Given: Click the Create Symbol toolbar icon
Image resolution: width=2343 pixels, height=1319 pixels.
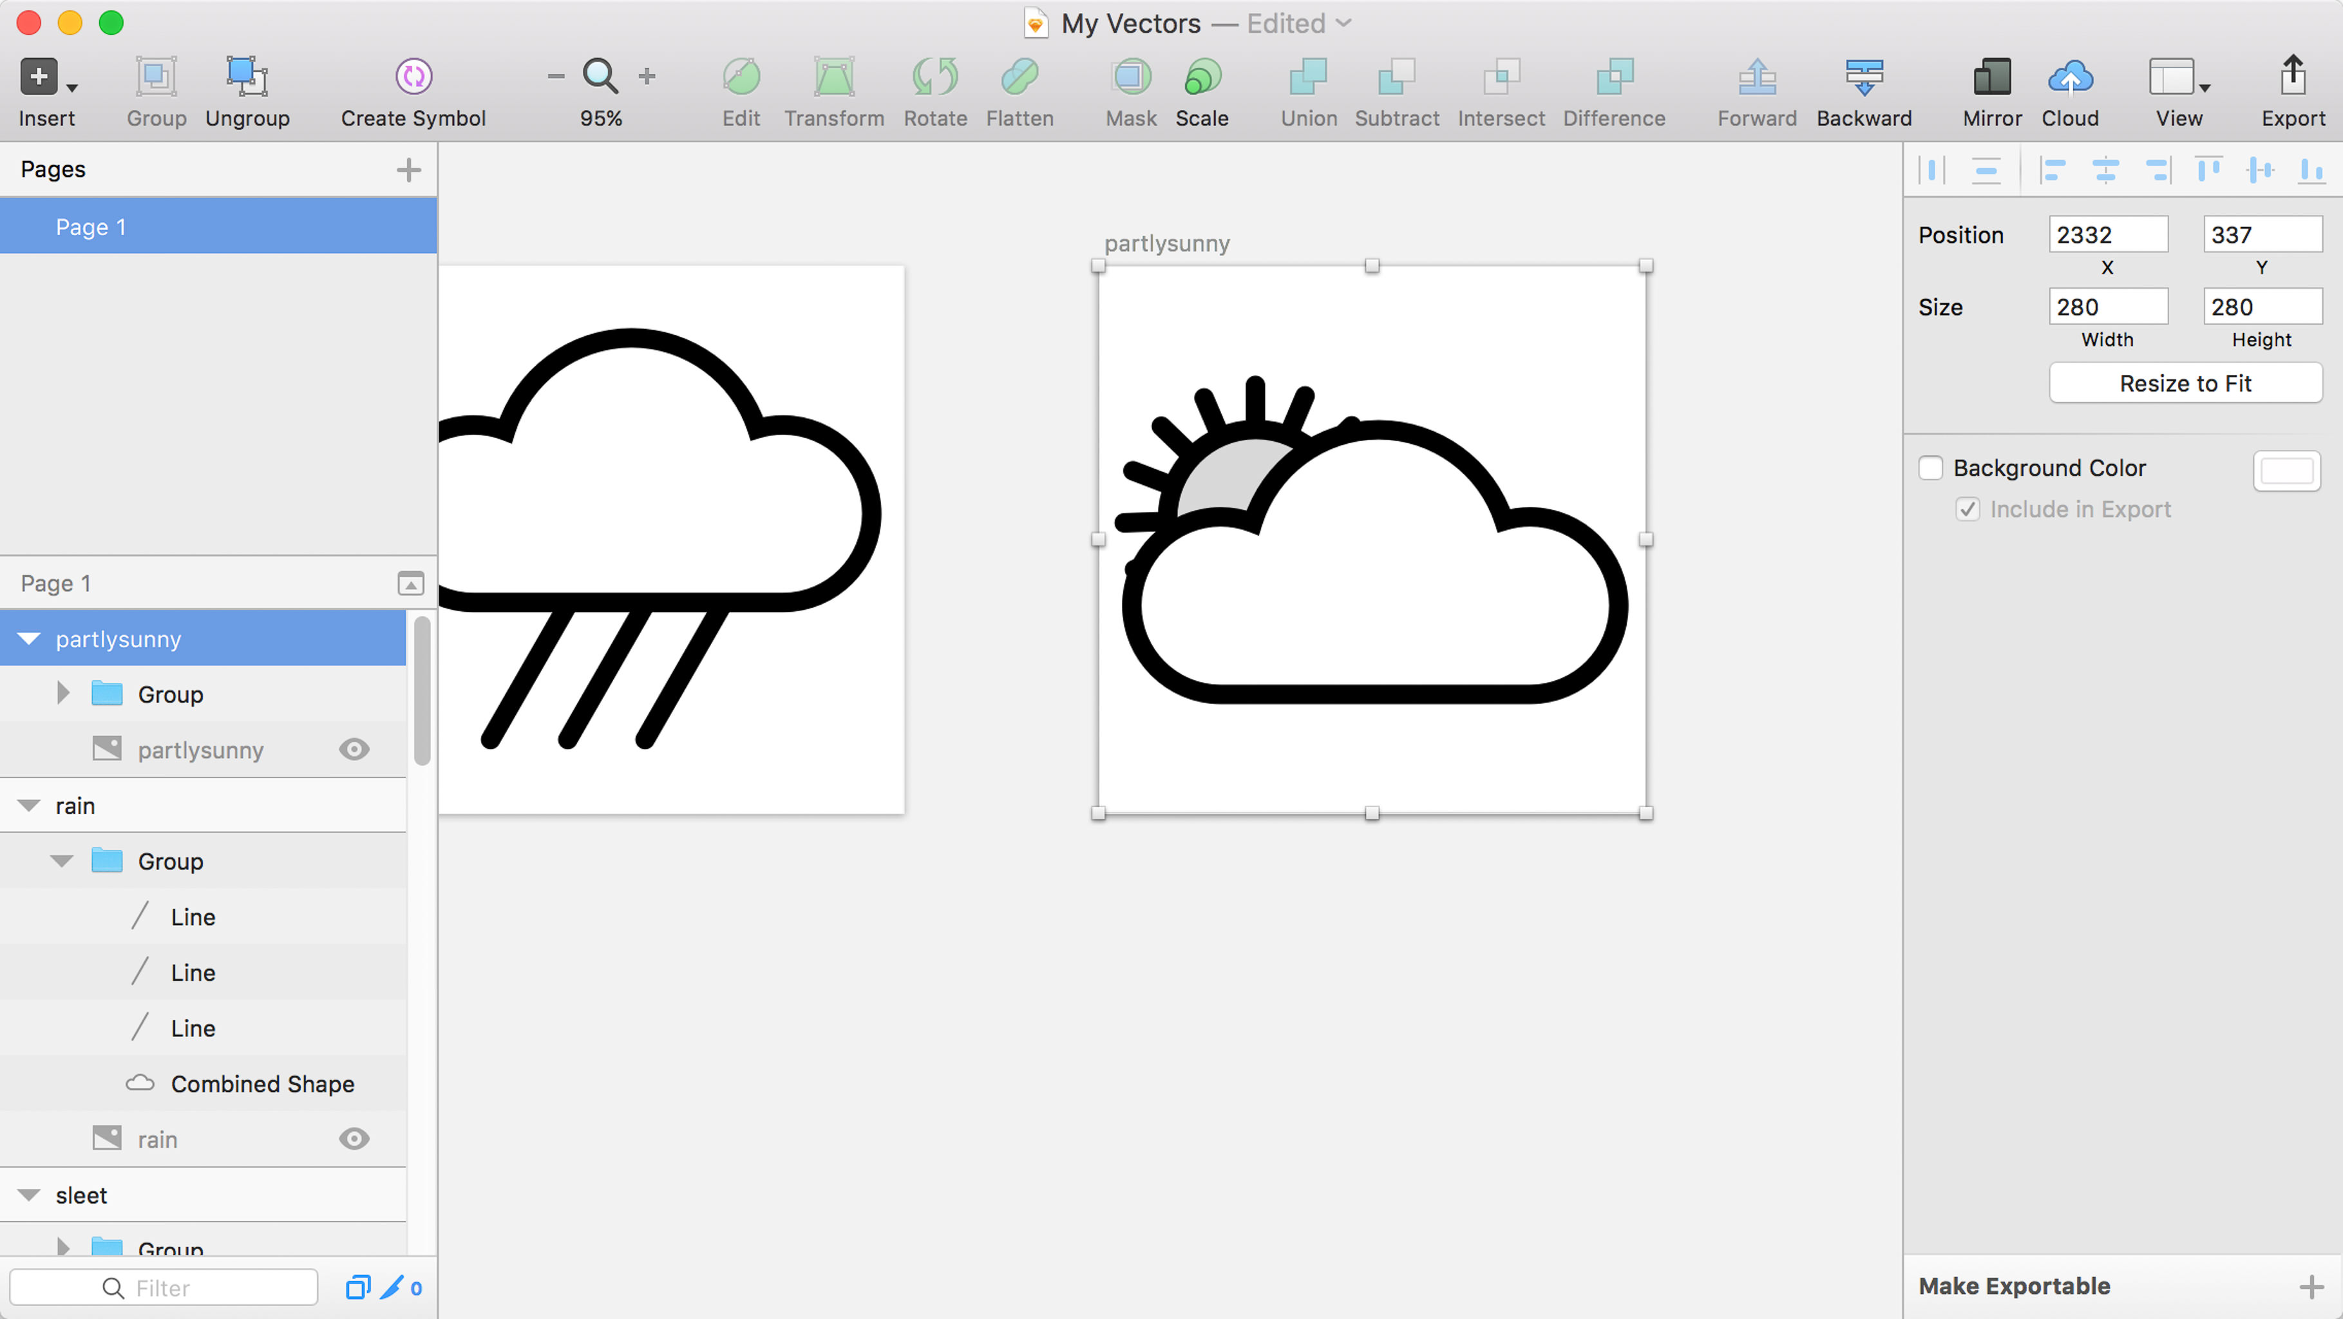Looking at the screenshot, I should click(413, 77).
